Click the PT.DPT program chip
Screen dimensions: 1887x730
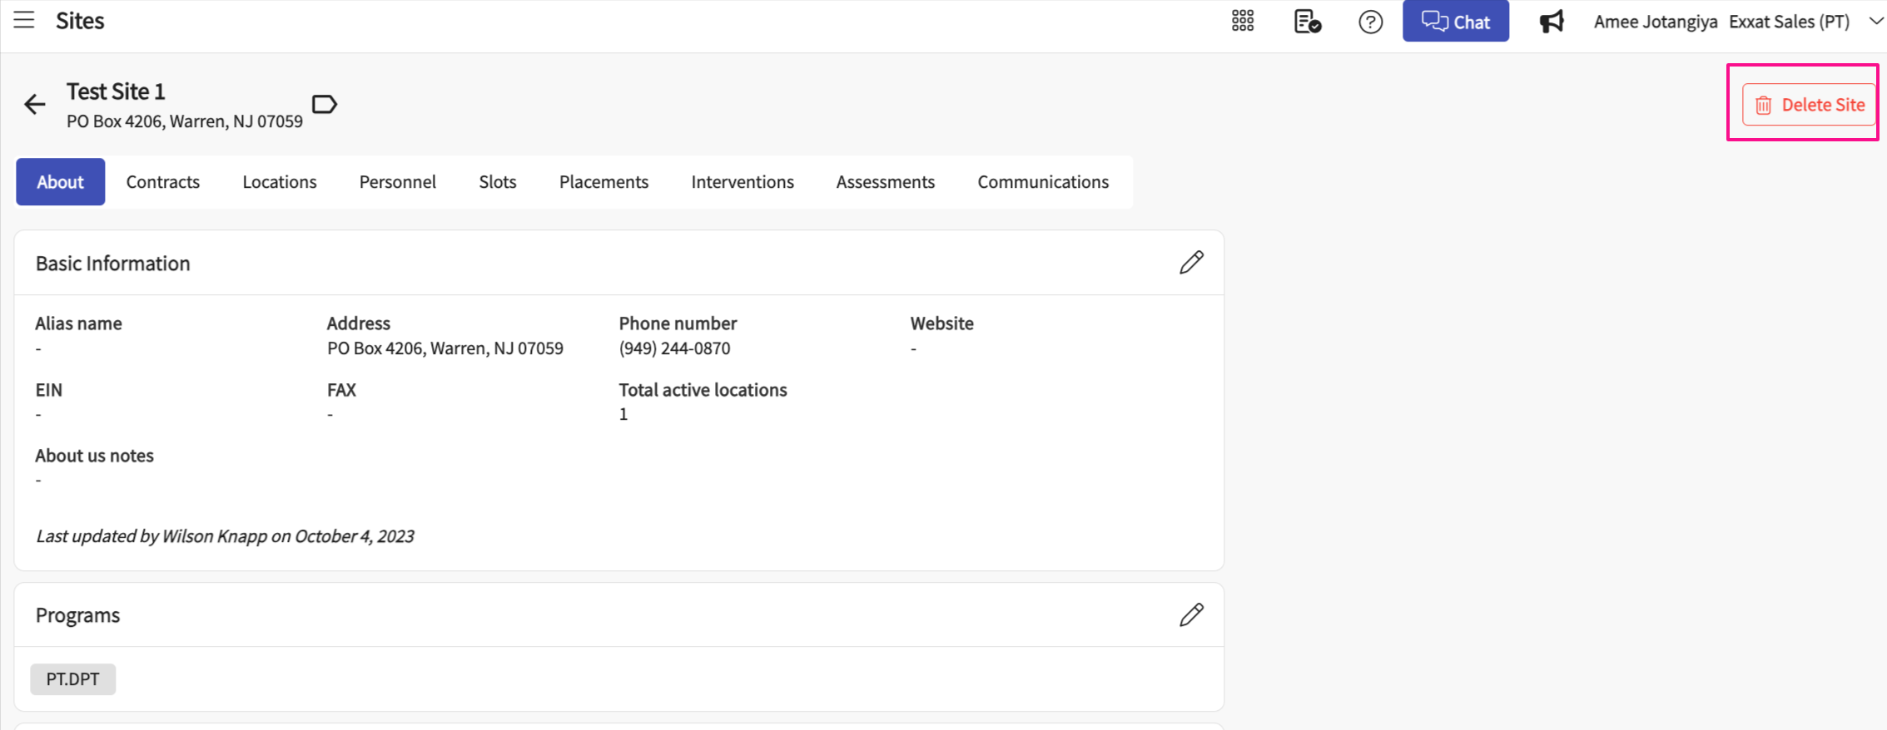(73, 679)
